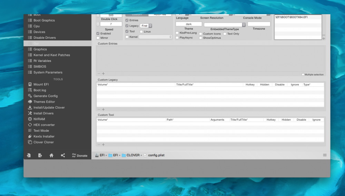The width and height of the screenshot is (345, 196).
Task: Click the Speed field showing 7
Action: 111,24
